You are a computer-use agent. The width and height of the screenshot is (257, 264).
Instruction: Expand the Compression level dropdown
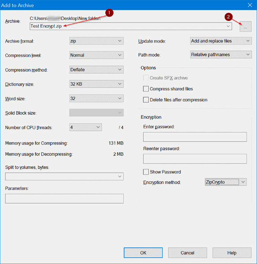tap(96, 55)
